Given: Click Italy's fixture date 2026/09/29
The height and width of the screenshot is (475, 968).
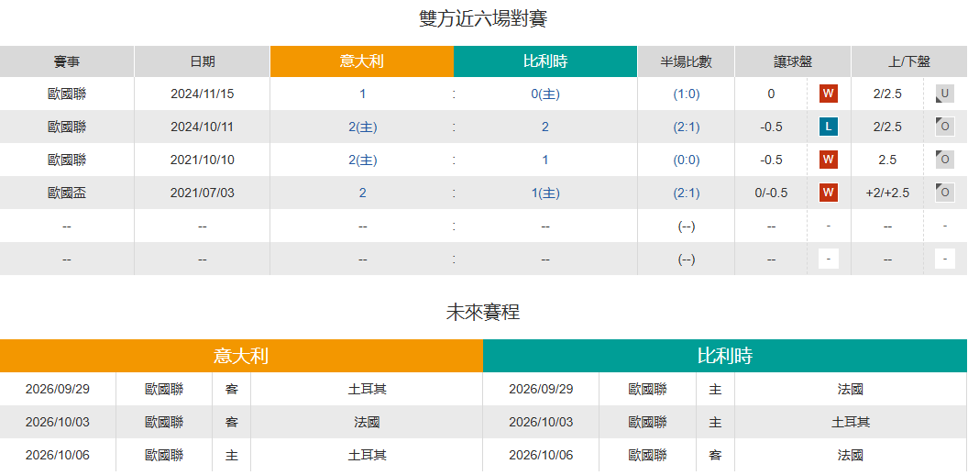Looking at the screenshot, I should 58,389.
